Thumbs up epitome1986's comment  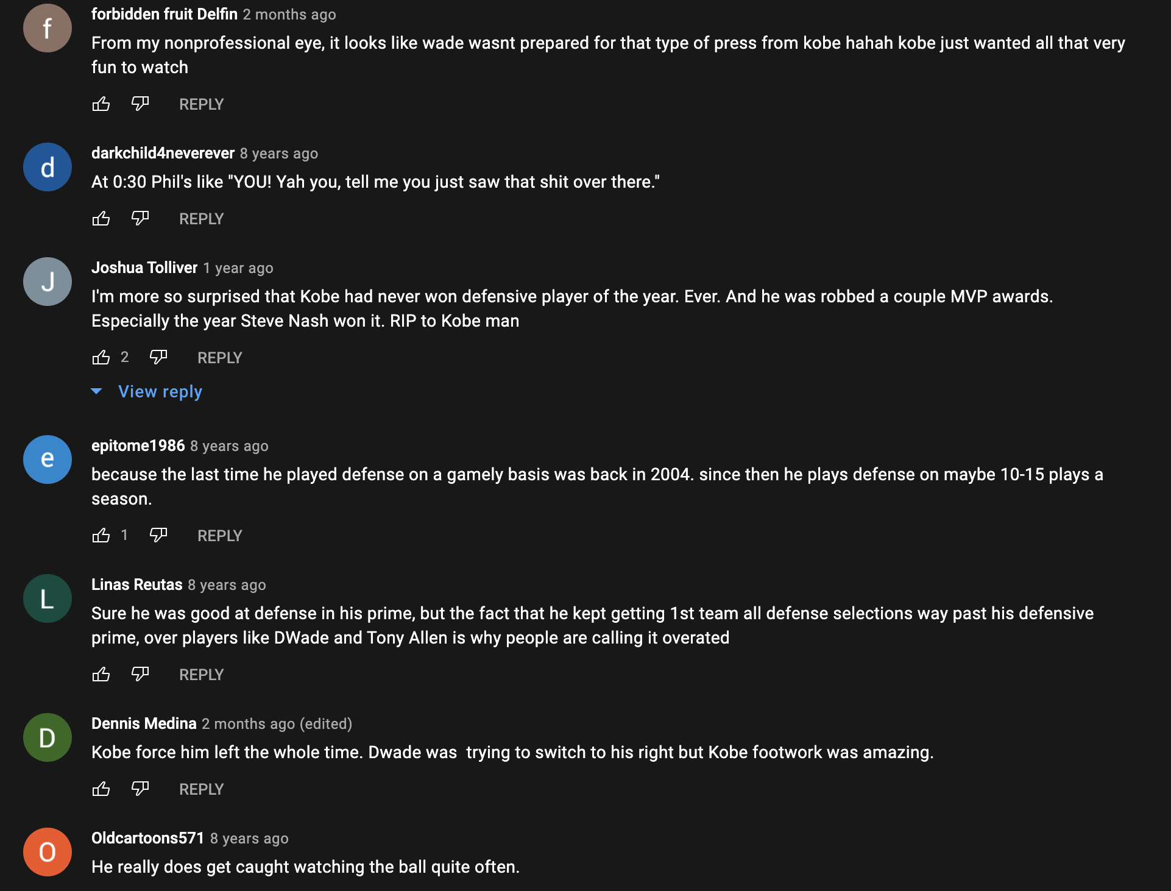click(x=101, y=536)
